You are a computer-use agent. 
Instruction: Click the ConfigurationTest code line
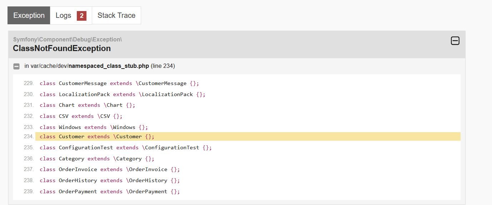[126, 147]
